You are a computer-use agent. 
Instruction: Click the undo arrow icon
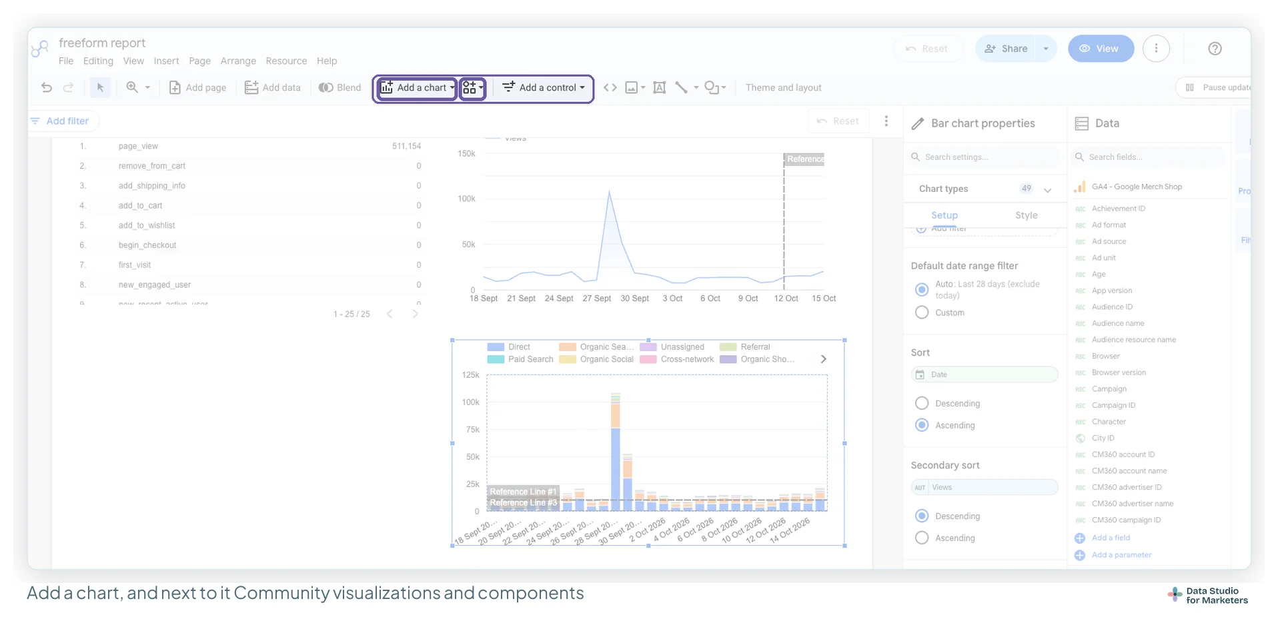(46, 87)
